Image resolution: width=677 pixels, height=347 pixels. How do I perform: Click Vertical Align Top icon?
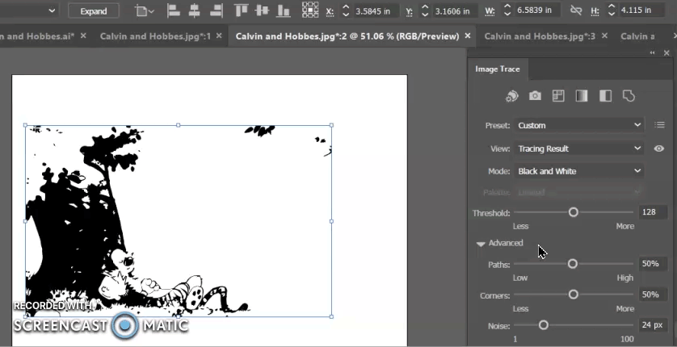pos(241,10)
